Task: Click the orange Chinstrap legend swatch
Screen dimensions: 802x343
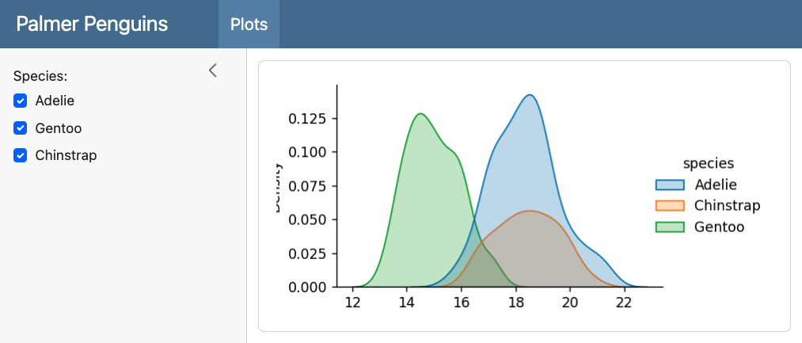Action: pyautogui.click(x=670, y=206)
